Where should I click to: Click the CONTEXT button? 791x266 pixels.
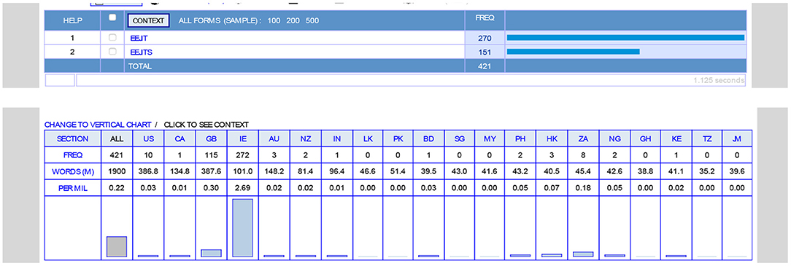[x=148, y=20]
